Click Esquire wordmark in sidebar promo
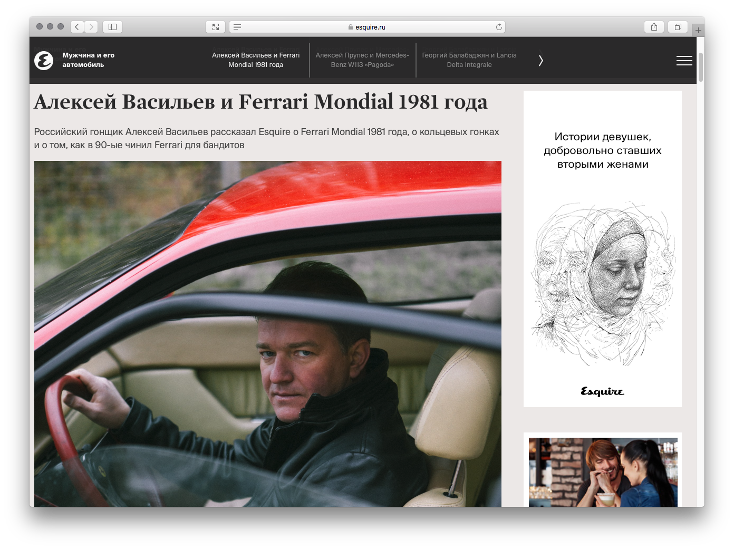Viewport: 734px width, 549px height. pos(602,391)
